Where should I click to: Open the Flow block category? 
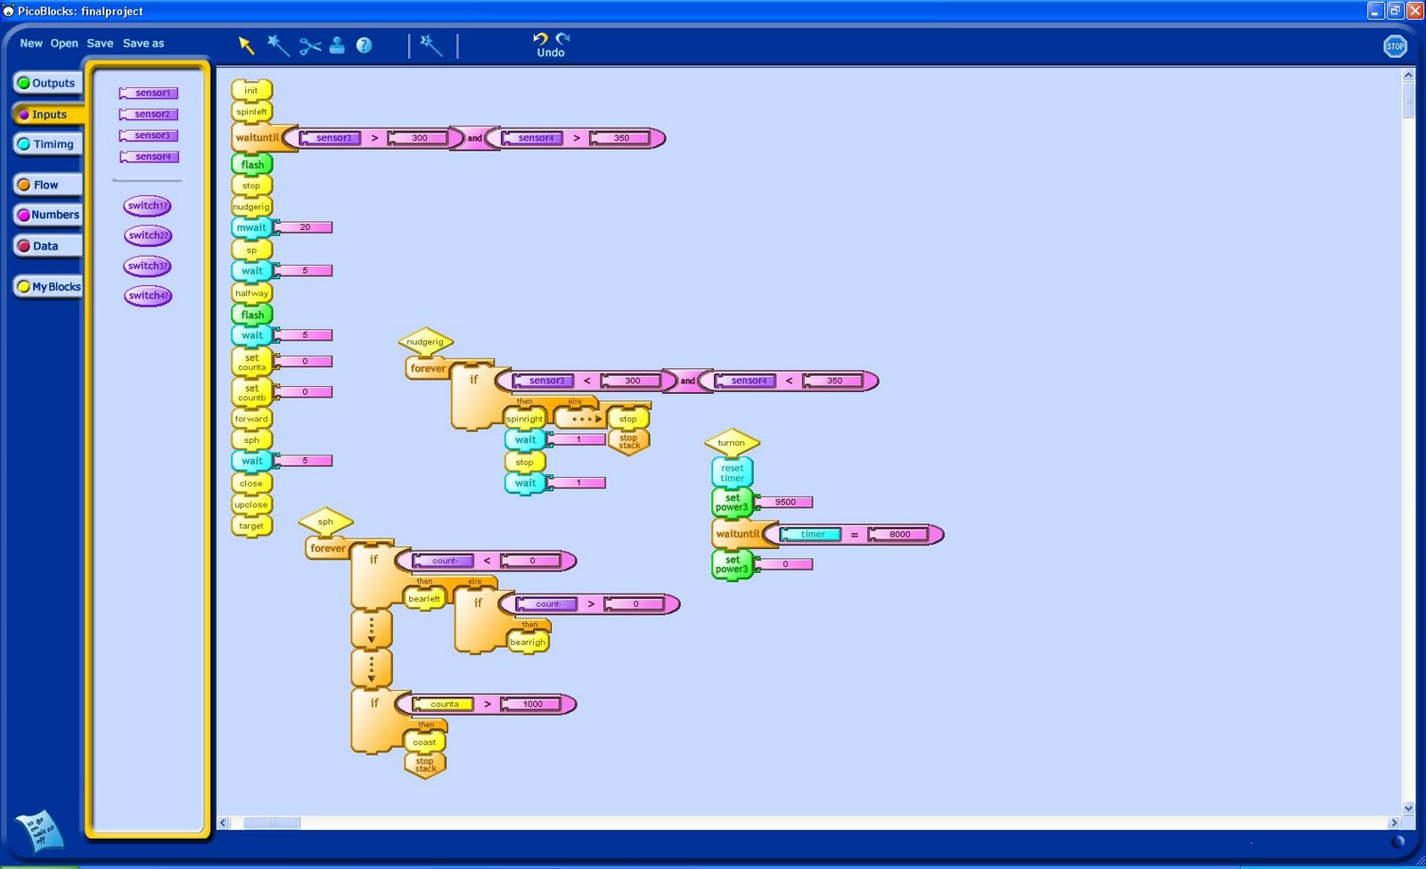click(47, 184)
